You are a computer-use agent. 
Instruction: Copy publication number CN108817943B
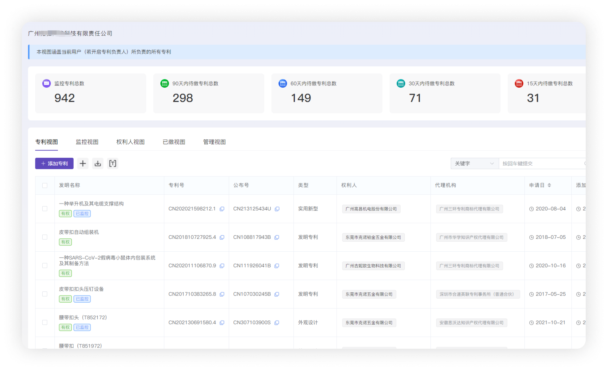(277, 237)
